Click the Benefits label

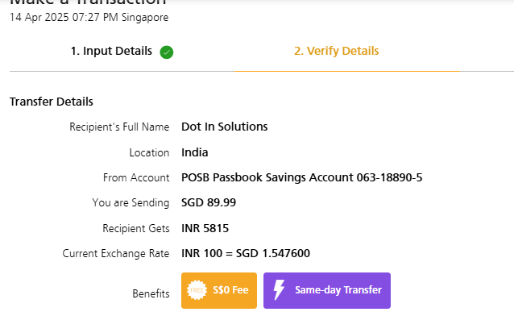coord(151,293)
